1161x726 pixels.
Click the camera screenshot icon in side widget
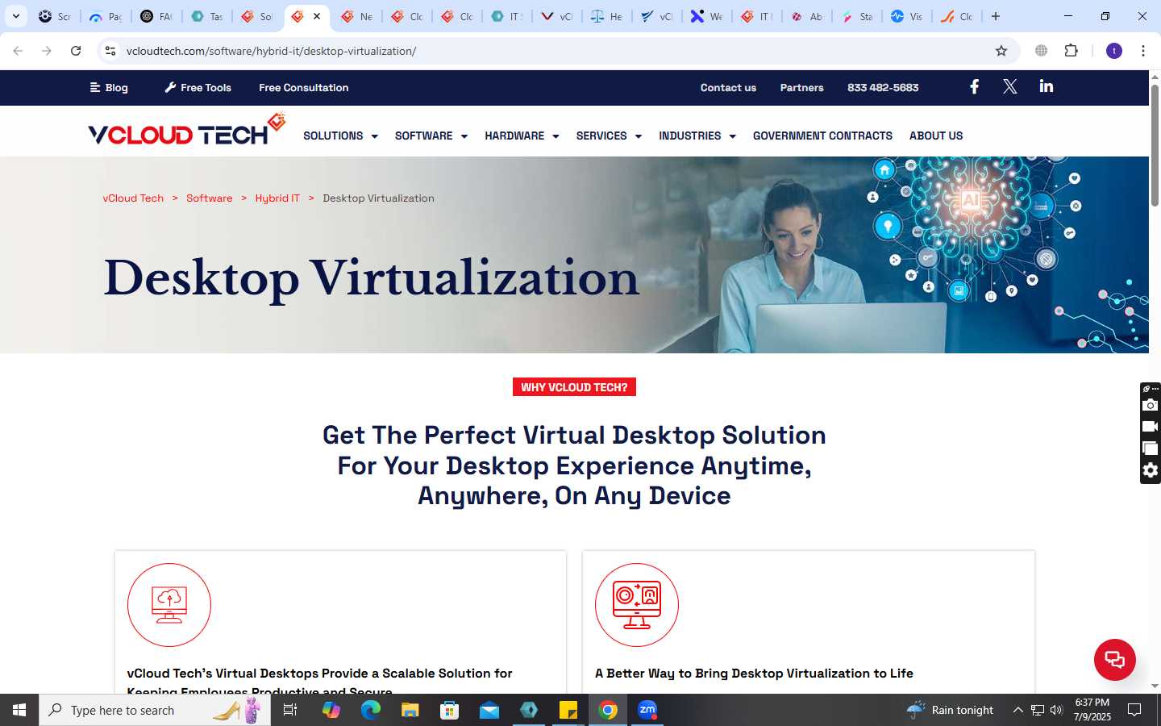1151,405
